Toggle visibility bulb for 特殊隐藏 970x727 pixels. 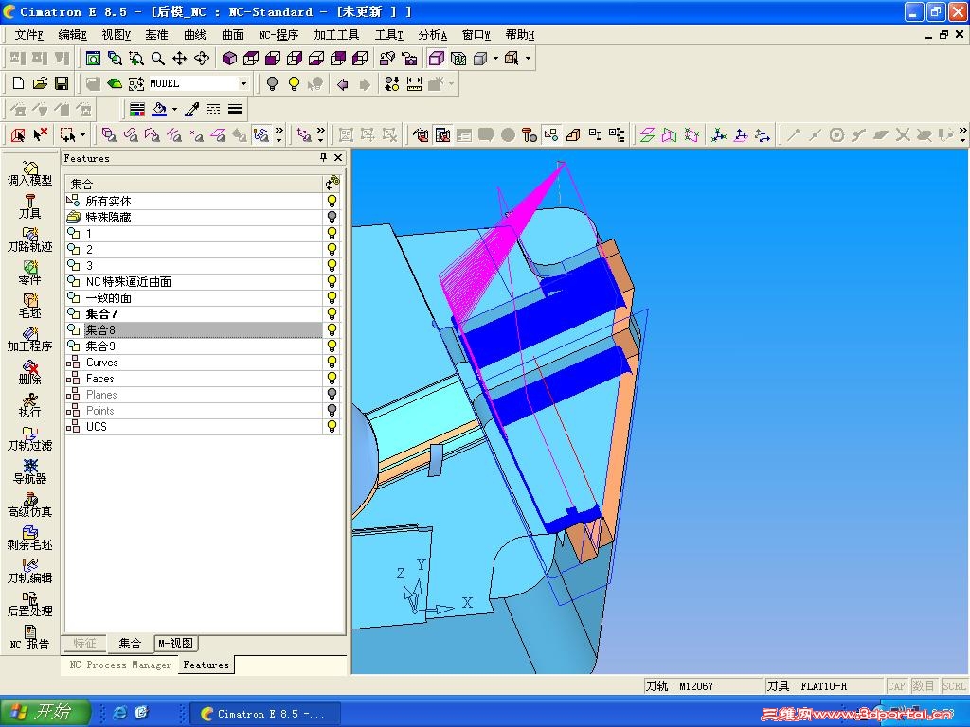point(332,217)
